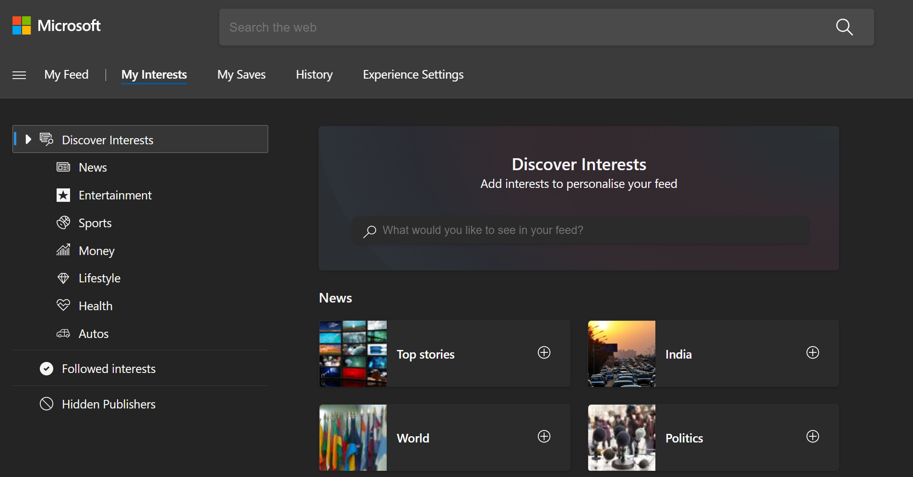Click the World card title
This screenshot has width=913, height=477.
coord(413,438)
